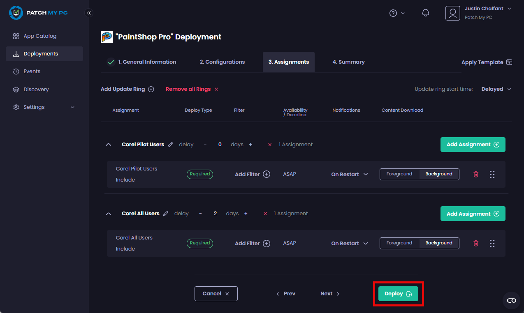This screenshot has height=313, width=524.
Task: Collapse the sidebar with the double-chevron icon
Action: click(89, 13)
